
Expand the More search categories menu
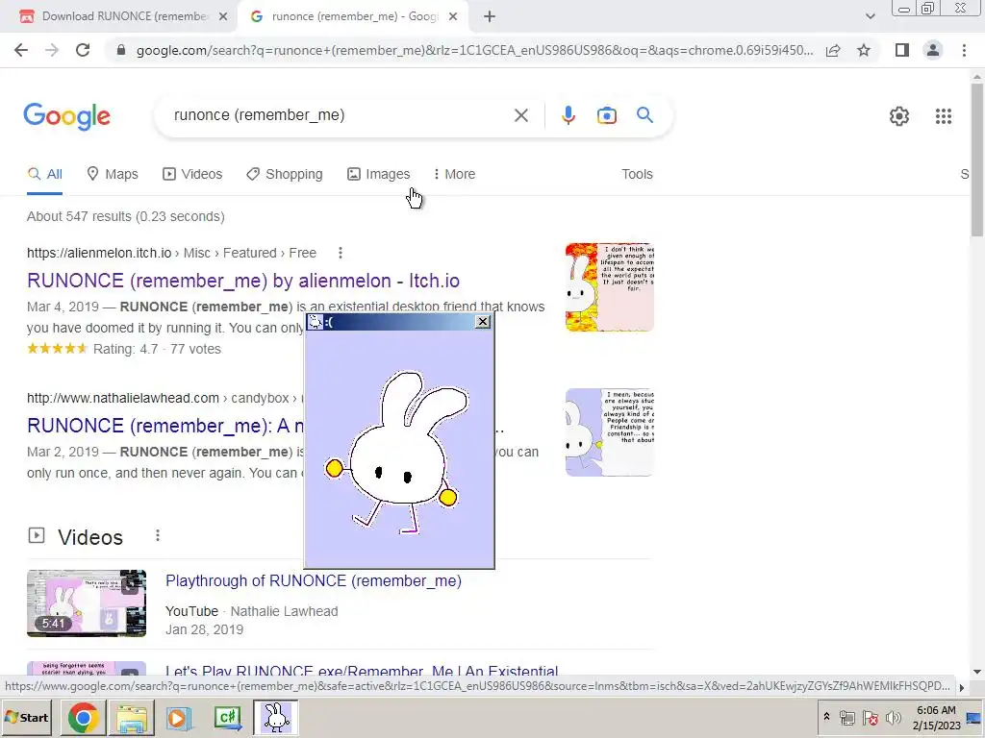[454, 175]
